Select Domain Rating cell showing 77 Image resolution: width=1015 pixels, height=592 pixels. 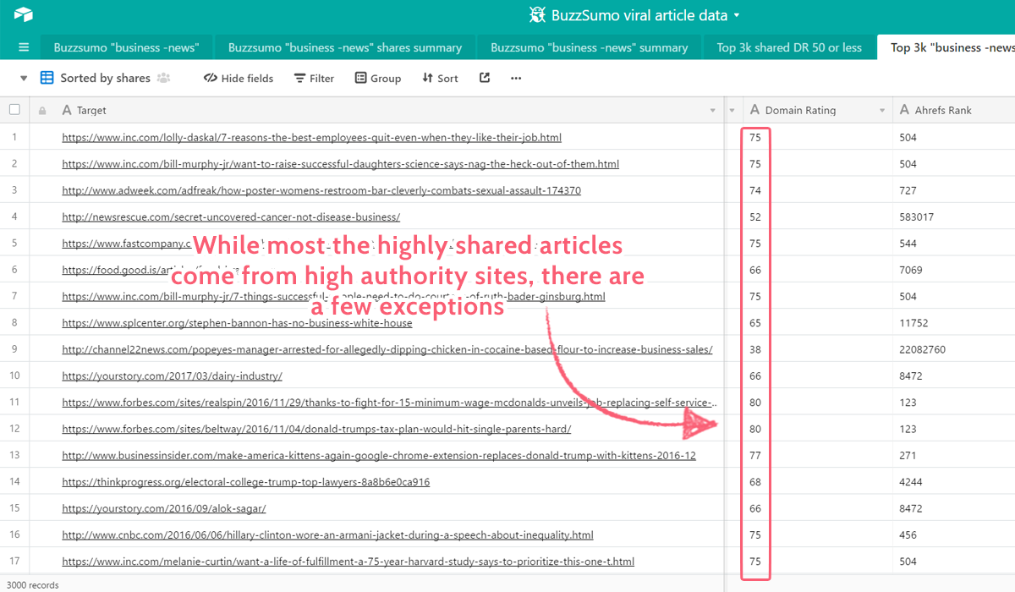click(816, 456)
